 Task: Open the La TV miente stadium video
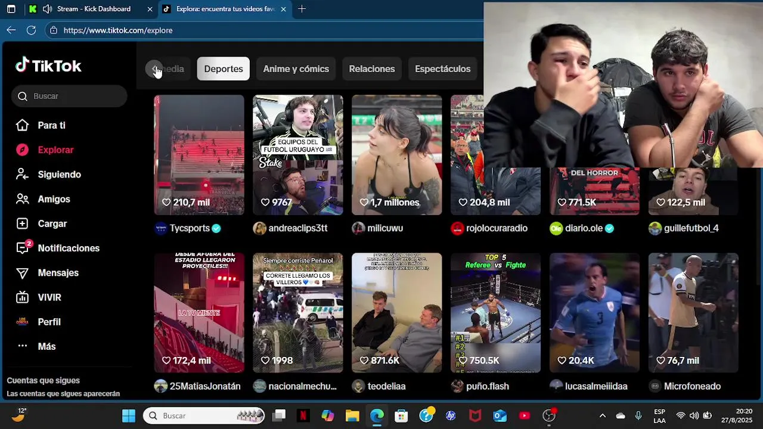[x=199, y=313]
